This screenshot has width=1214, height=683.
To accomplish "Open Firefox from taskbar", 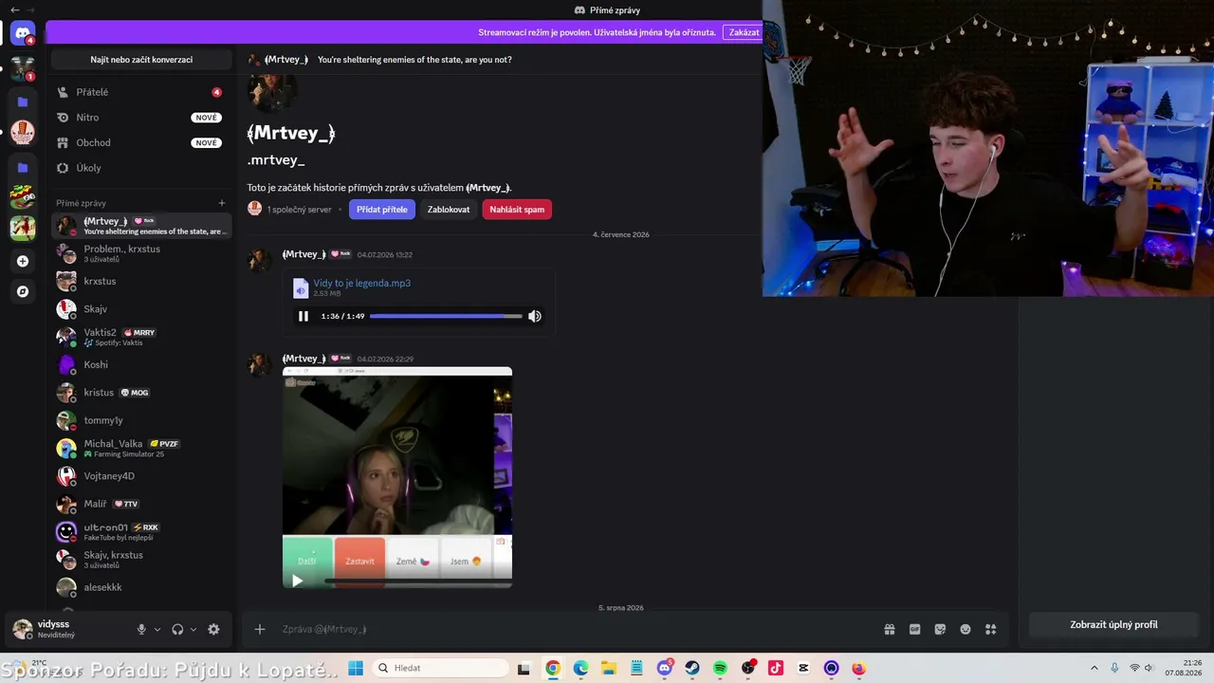I will (x=859, y=668).
